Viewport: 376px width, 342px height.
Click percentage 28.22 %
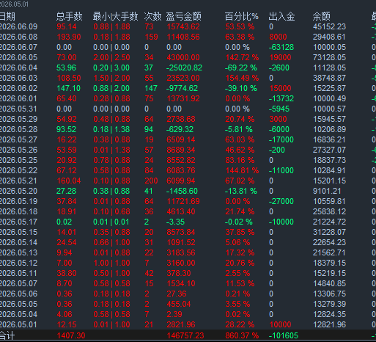click(x=240, y=324)
